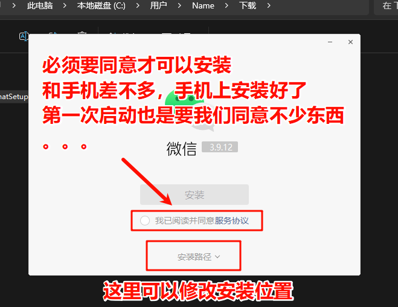Click the Rename icon in Explorer toolbar

click(x=24, y=36)
